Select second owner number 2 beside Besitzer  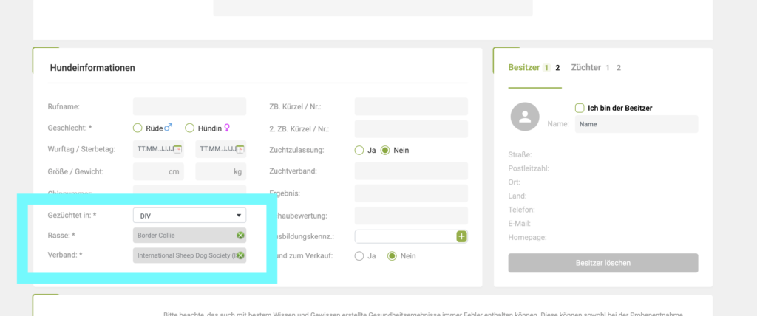pos(558,68)
